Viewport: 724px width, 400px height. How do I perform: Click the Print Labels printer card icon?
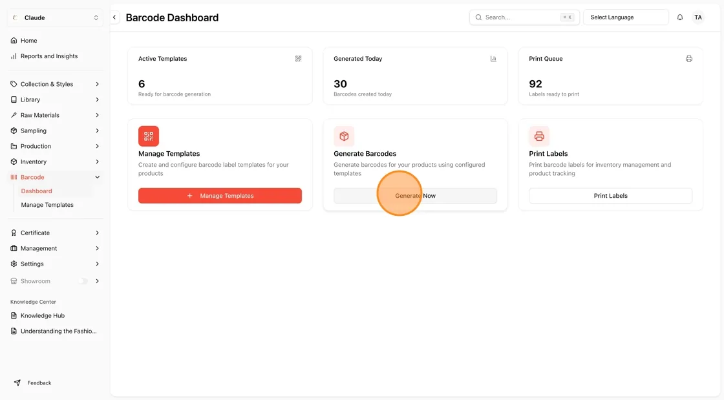pyautogui.click(x=539, y=136)
